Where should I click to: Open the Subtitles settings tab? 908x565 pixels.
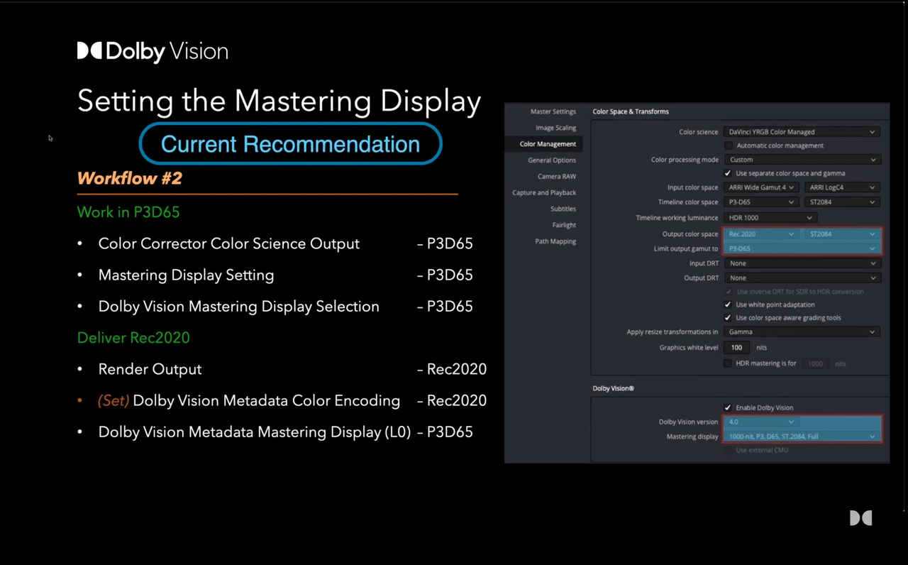click(x=563, y=209)
